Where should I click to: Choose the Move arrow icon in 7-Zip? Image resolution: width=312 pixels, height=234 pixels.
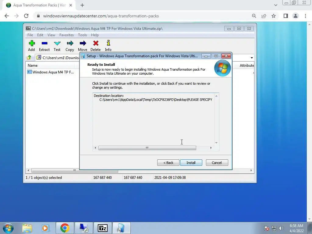(83, 46)
